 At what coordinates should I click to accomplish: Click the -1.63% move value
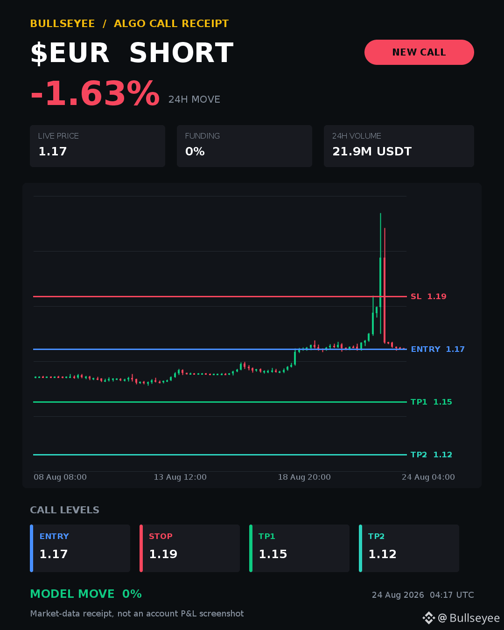tap(95, 94)
